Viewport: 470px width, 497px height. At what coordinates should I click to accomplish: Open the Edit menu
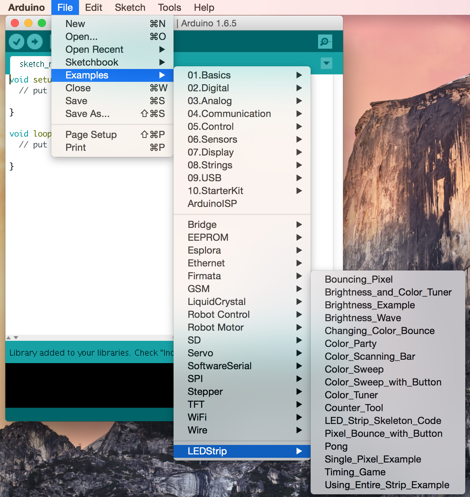tap(94, 7)
